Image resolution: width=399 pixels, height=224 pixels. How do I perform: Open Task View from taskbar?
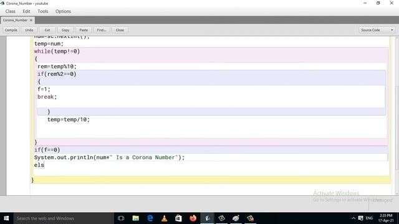click(x=121, y=218)
